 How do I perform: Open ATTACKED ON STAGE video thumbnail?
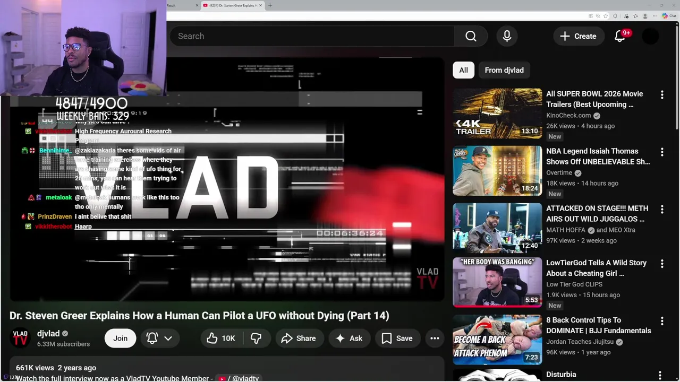click(497, 228)
